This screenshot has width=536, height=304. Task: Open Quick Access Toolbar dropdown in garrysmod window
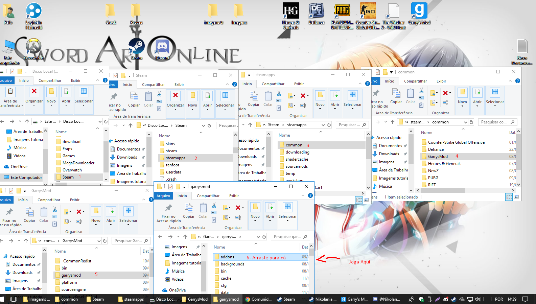(184, 187)
